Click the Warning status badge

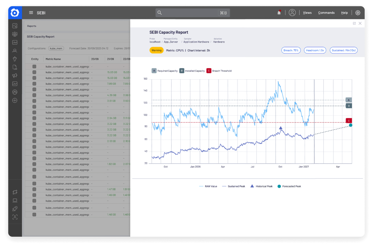pyautogui.click(x=156, y=50)
